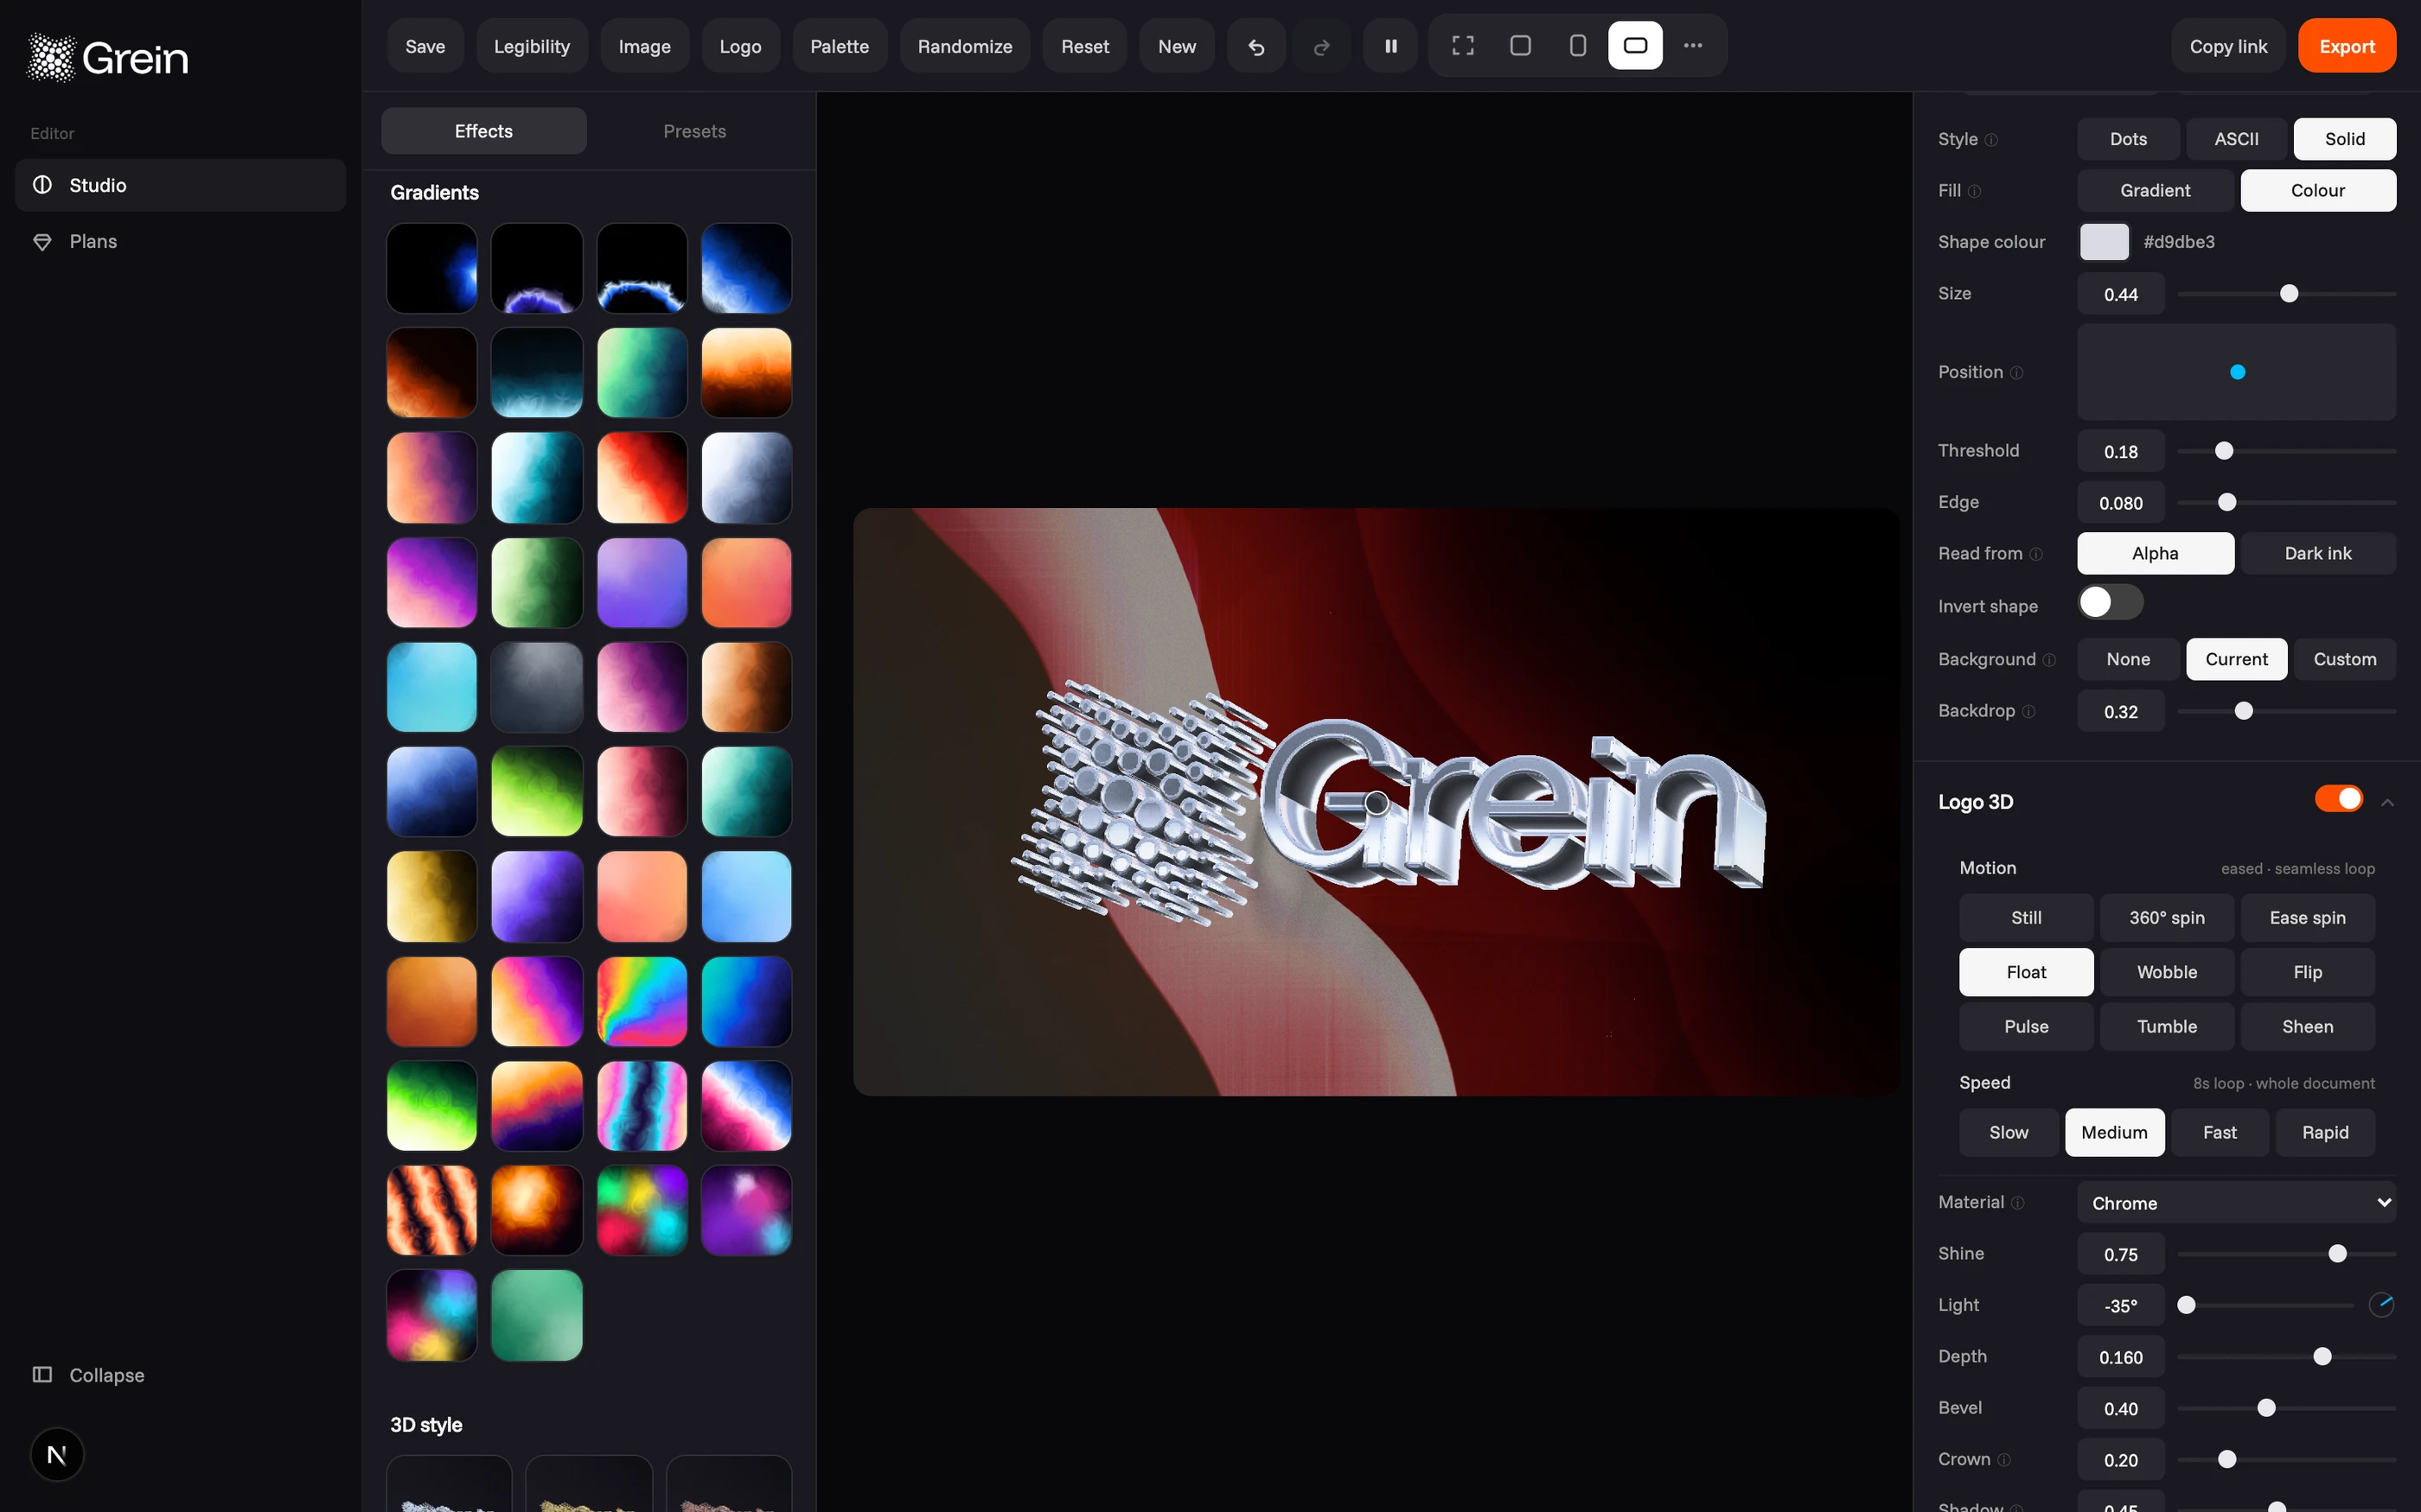Pause the animation playback

tap(1390, 46)
